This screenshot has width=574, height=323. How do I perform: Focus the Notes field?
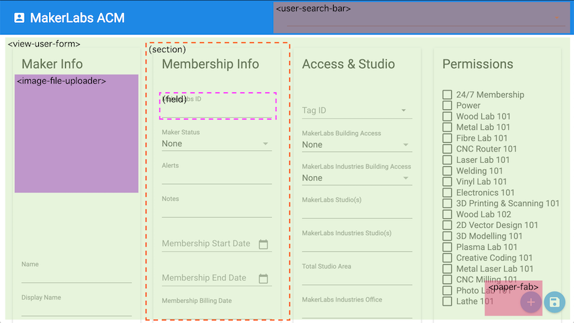click(x=217, y=207)
